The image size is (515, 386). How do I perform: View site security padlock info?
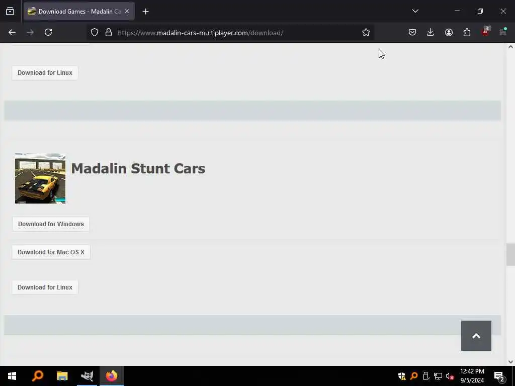(x=109, y=33)
